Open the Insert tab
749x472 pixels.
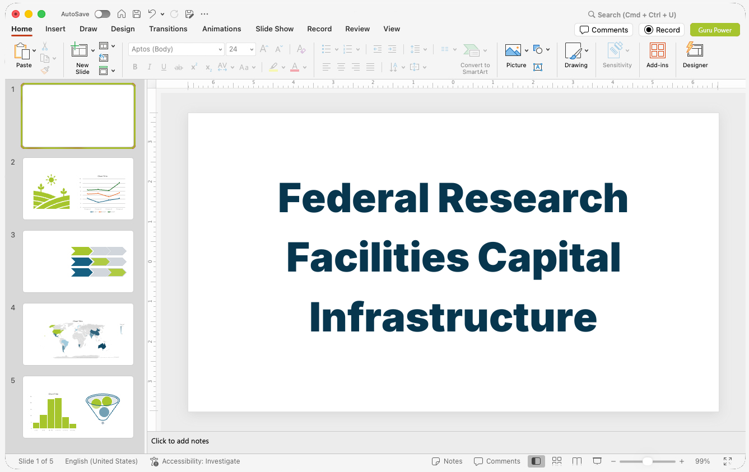coord(55,29)
